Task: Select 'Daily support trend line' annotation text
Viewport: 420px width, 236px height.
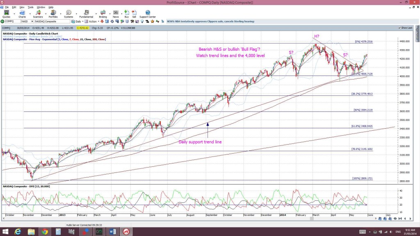Action: (200, 142)
